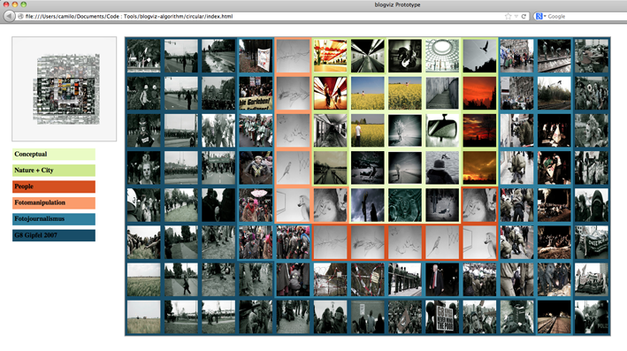
Task: Choose the People category bar
Action: [54, 187]
